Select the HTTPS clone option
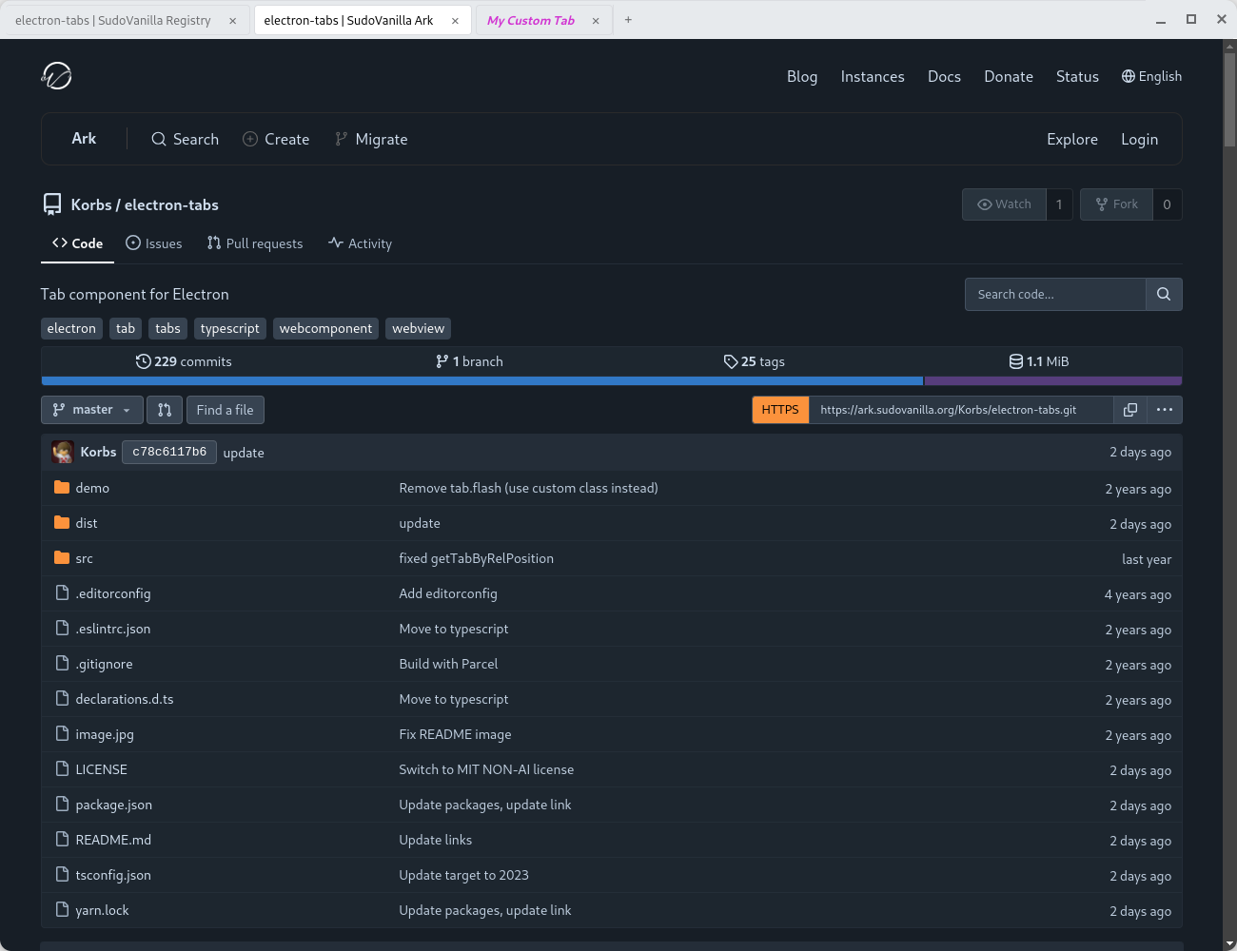The height and width of the screenshot is (951, 1237). click(x=780, y=410)
